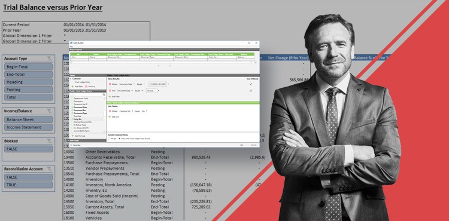Screen dimensions: 449x221
Task: Click Cancel in Table Builder dialog
Action: click(254, 145)
